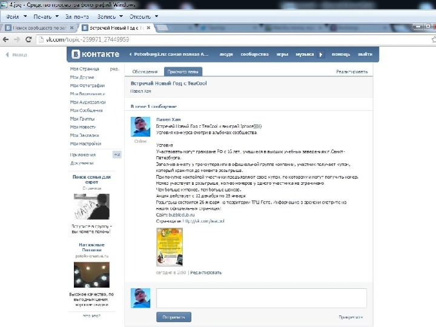
Task: Open сообщества in the top navigation
Action: 254,54
